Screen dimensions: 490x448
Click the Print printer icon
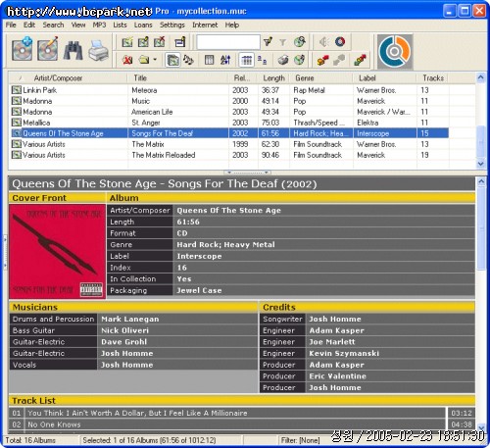[99, 50]
